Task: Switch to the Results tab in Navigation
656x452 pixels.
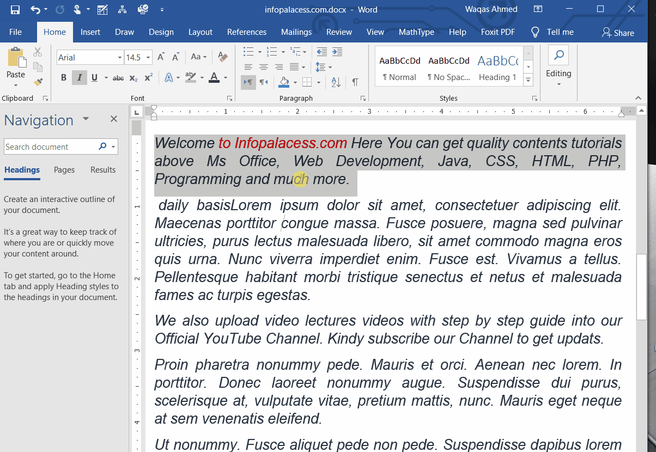Action: point(102,170)
